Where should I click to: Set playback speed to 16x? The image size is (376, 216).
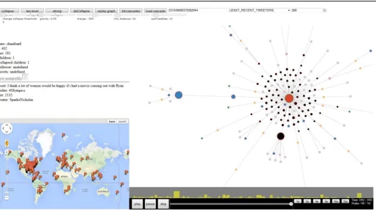coord(336,201)
